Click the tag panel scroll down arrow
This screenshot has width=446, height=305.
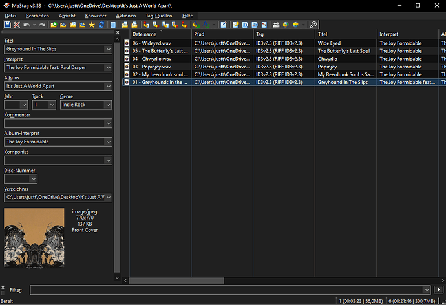click(x=117, y=278)
